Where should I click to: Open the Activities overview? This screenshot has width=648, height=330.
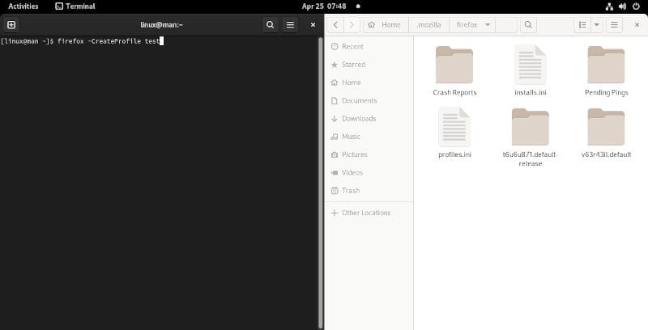(23, 6)
